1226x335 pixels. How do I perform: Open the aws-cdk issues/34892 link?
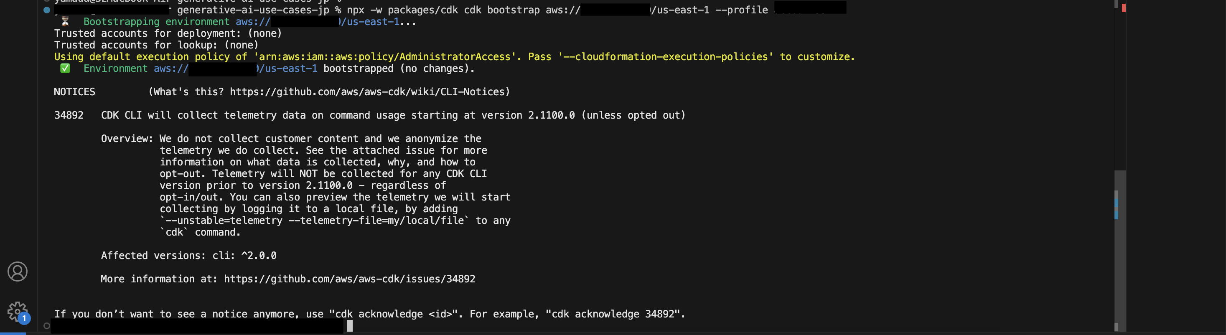(349, 279)
